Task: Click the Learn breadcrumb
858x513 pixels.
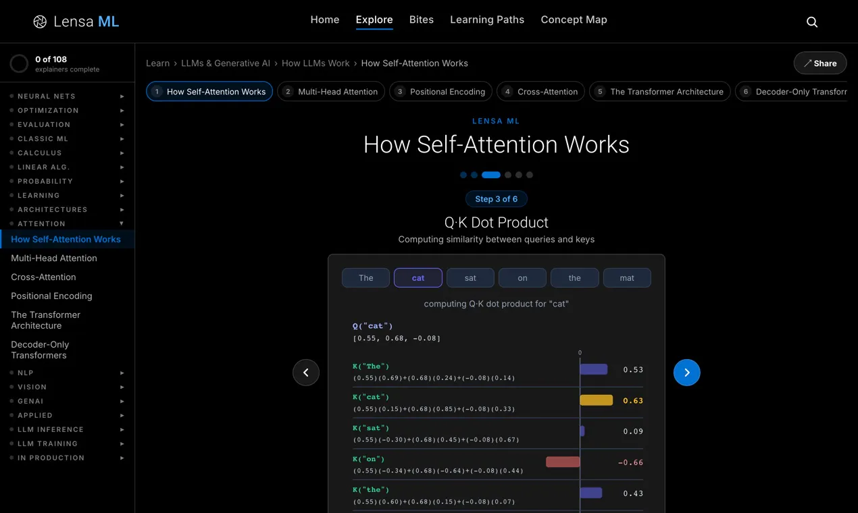Action: pos(158,63)
